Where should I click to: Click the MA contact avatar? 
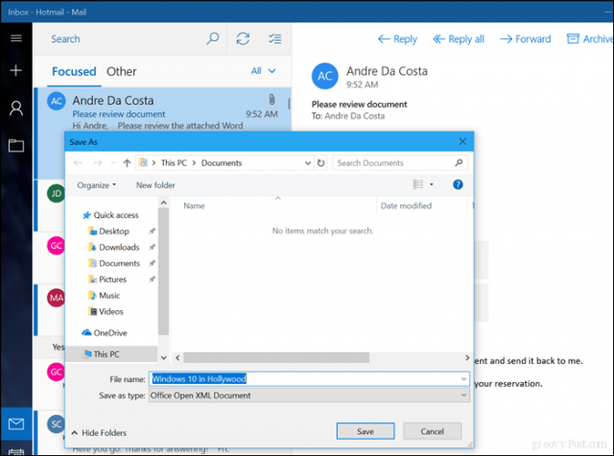coord(56,298)
